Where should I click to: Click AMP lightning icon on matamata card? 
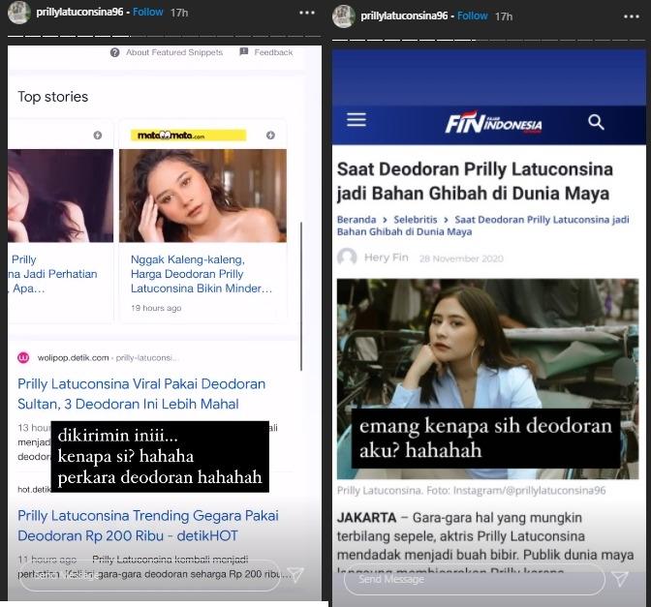pos(270,136)
